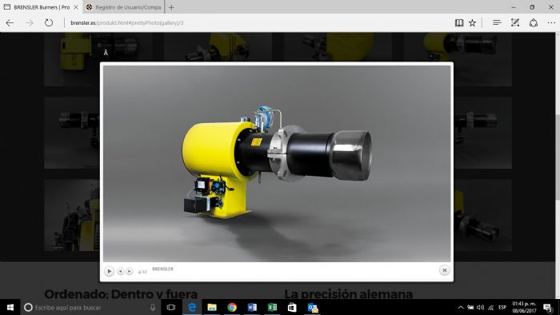Add this page to favorites

pos(472,23)
